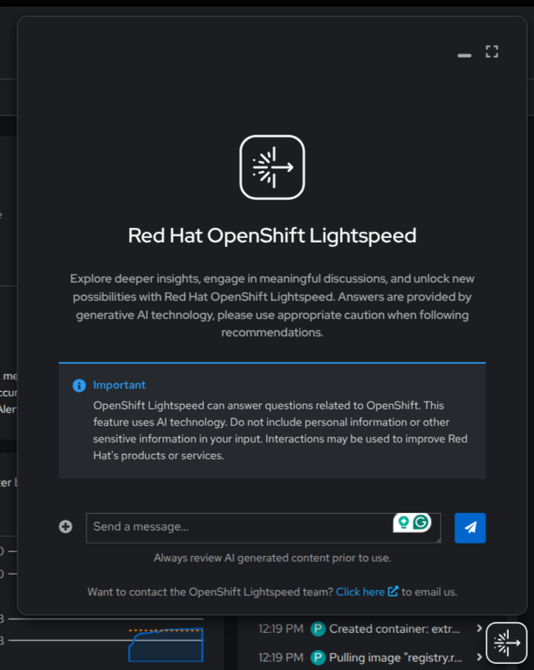Click the green Grammarly G icon
The height and width of the screenshot is (670, 534).
[421, 522]
